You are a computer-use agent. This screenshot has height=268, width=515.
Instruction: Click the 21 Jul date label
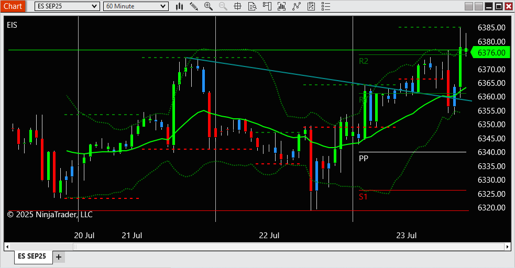coord(132,235)
